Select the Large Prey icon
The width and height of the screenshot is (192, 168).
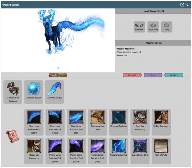(x=153, y=27)
